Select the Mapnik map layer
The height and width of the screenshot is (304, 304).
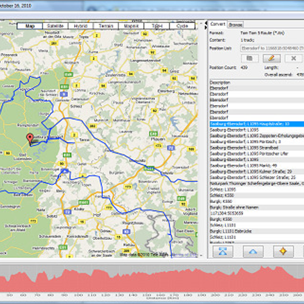coord(131,26)
